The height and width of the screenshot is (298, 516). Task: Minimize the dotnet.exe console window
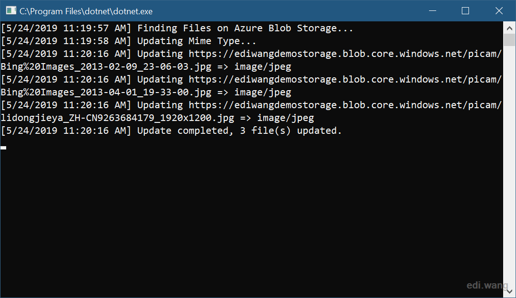point(433,11)
